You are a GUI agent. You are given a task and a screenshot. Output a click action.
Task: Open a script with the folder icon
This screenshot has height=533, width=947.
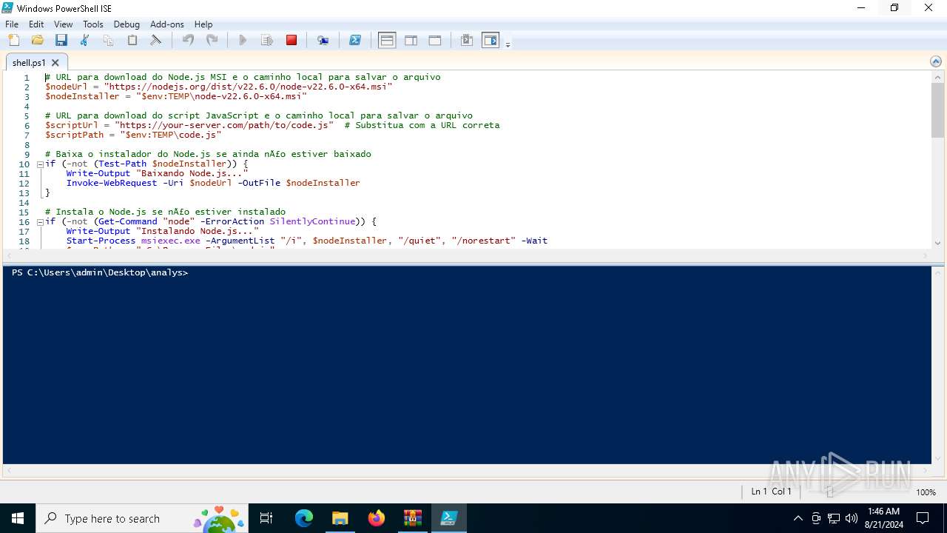(x=37, y=40)
